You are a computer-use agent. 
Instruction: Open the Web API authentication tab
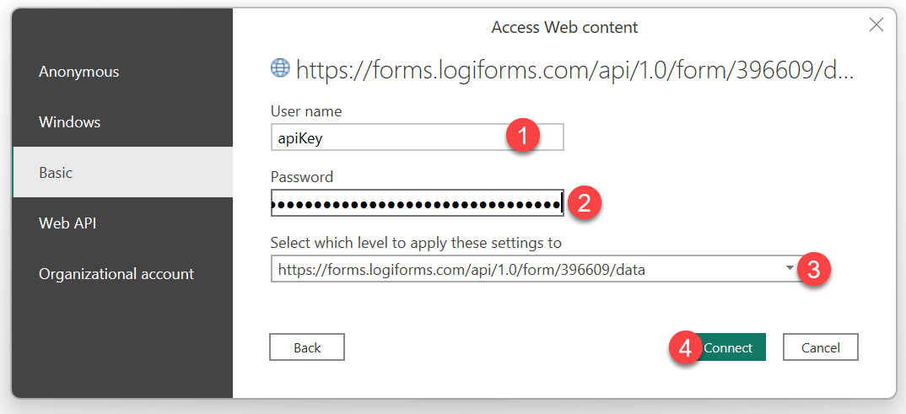67,223
